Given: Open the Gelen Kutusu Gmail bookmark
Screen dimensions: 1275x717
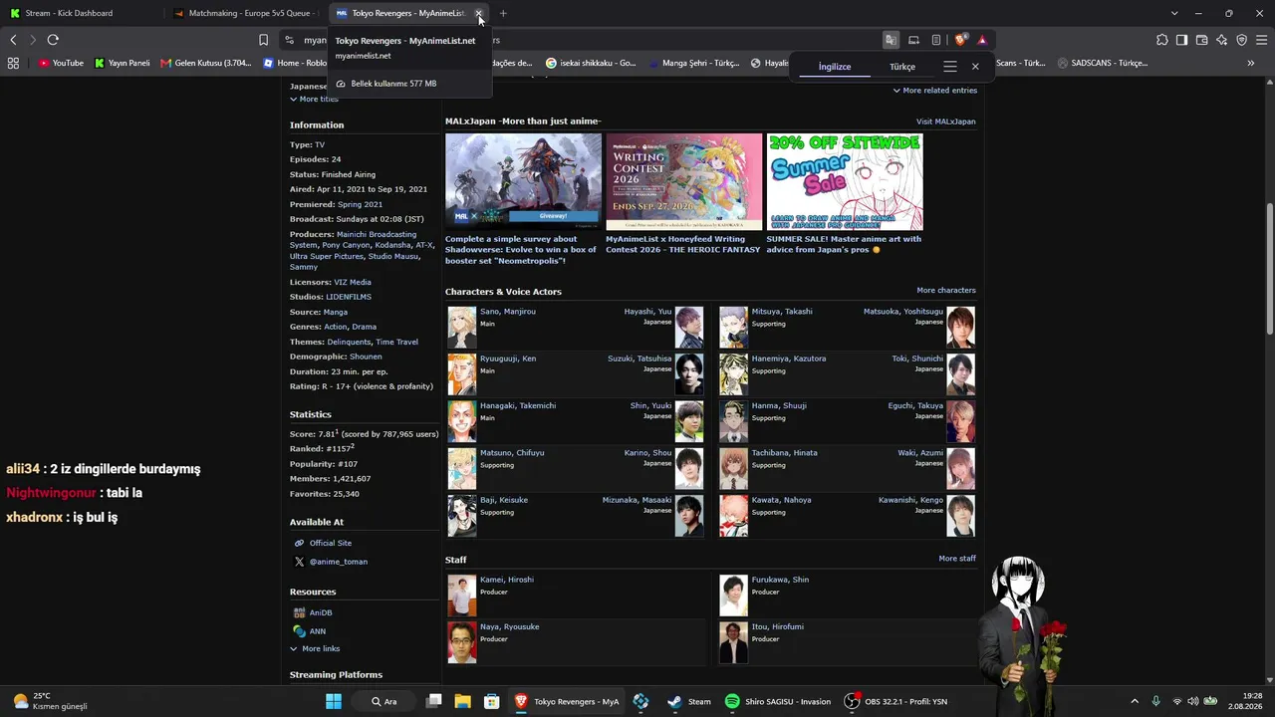Looking at the screenshot, I should point(205,63).
